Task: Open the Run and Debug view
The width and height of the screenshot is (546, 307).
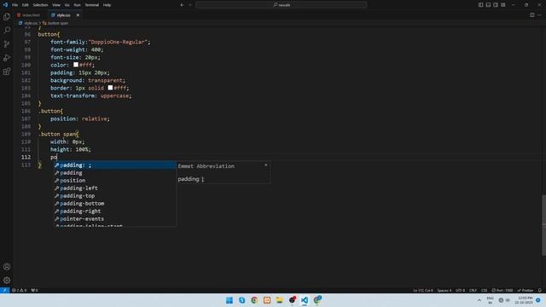Action: coord(7,58)
